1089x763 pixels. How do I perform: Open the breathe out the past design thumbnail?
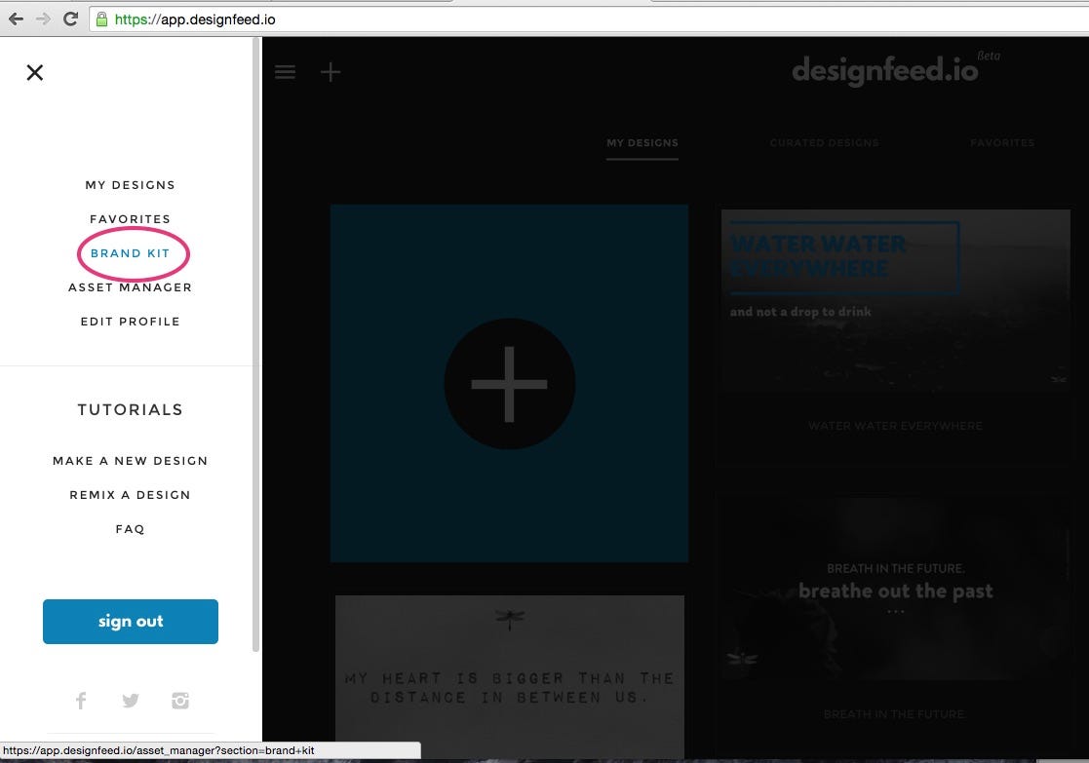(x=895, y=589)
